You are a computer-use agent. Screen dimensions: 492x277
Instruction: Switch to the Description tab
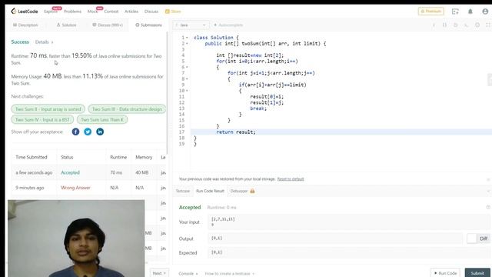25,25
